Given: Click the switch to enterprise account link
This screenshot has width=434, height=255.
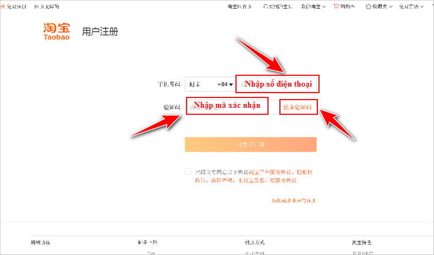Looking at the screenshot, I should tap(293, 200).
